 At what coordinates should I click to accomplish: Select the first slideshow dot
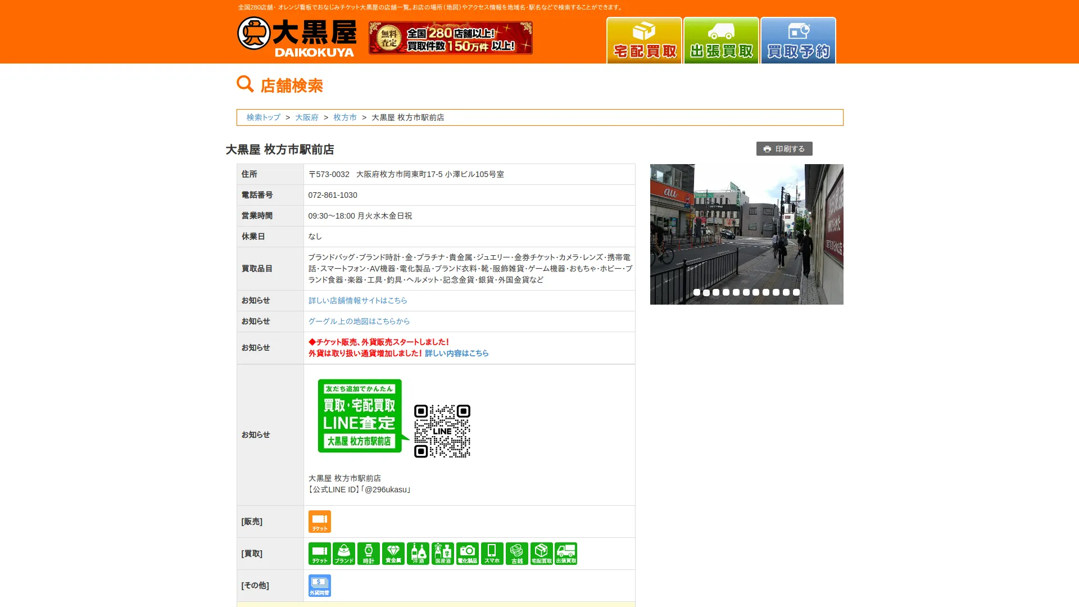tap(697, 292)
